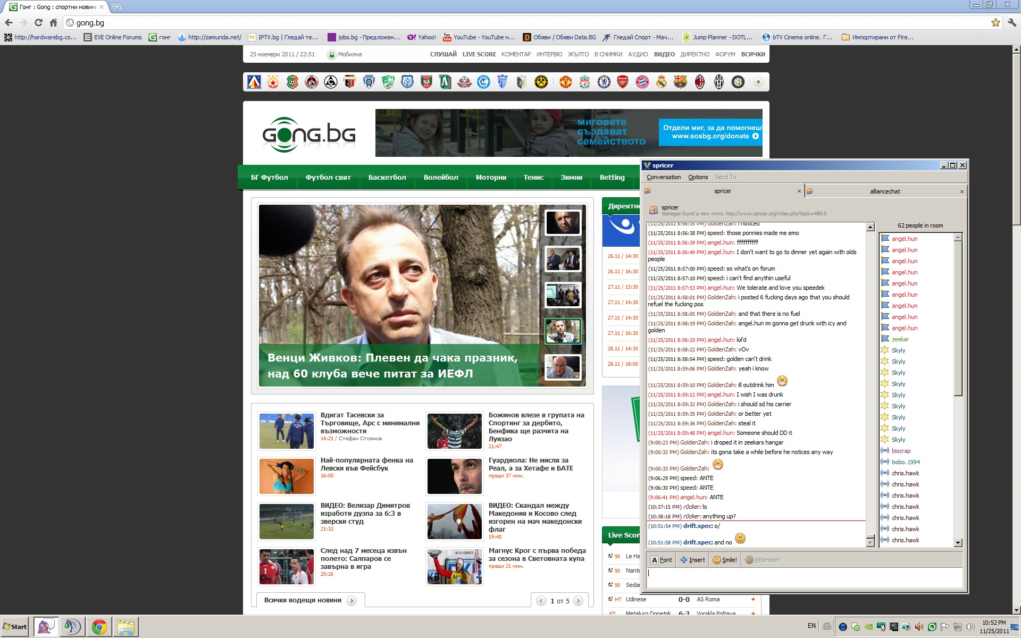
Task: Expand the Udinese match details arrow
Action: [753, 600]
